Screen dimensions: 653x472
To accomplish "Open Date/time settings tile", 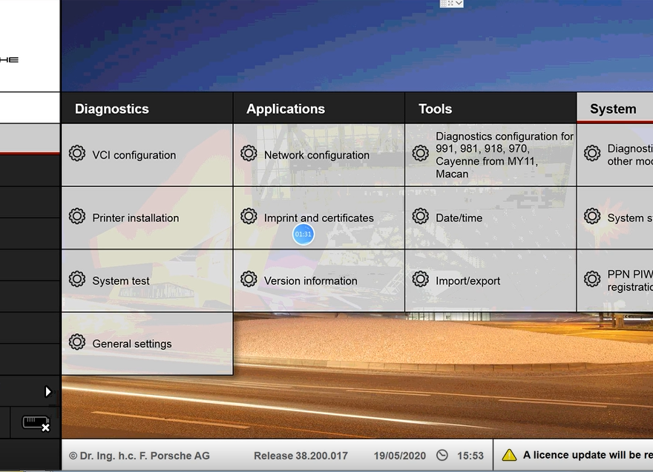I will (x=490, y=218).
